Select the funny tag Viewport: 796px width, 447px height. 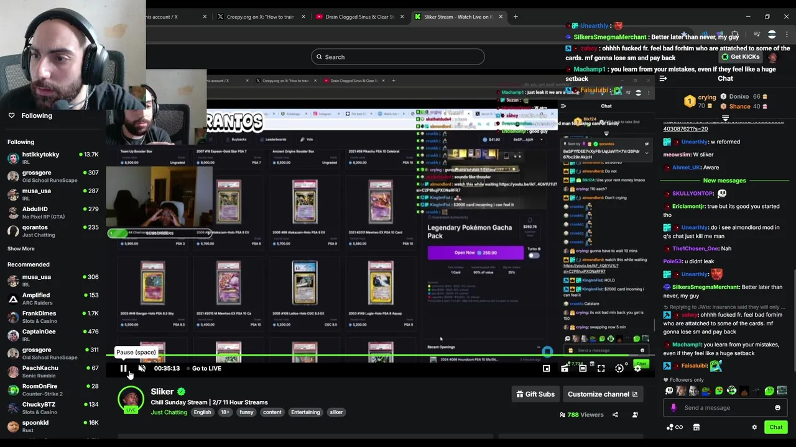246,412
